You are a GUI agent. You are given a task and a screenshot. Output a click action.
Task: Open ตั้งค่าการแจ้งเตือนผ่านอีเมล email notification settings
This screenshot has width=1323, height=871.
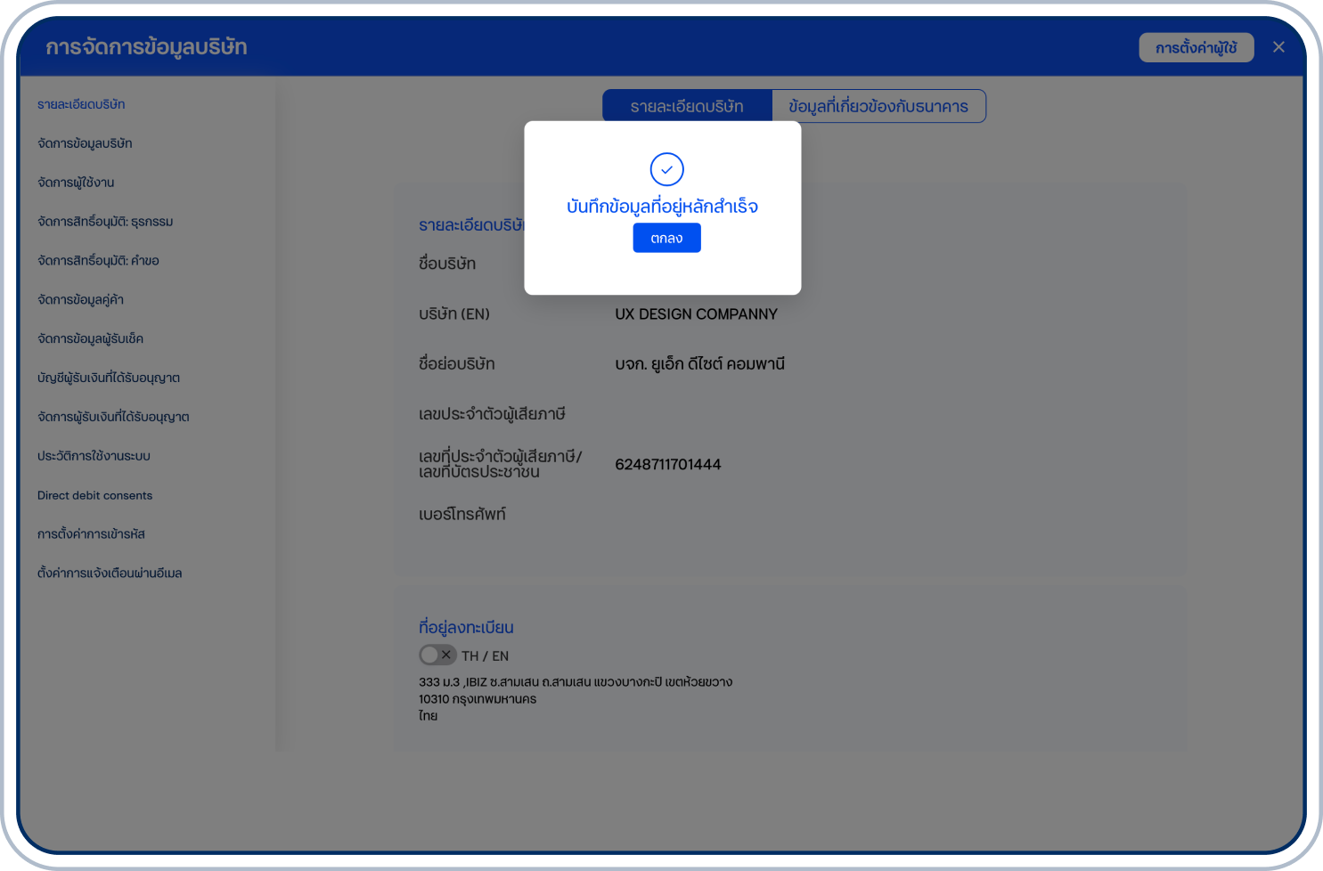[110, 574]
